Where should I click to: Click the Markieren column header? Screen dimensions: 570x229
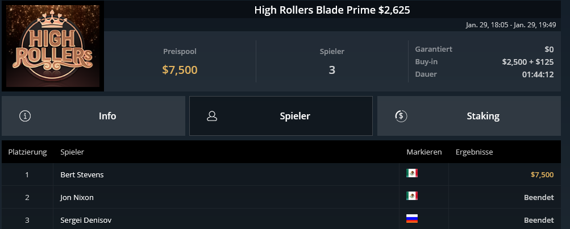click(424, 152)
